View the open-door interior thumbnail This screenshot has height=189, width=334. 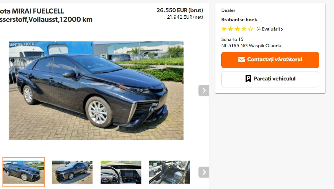tap(170, 172)
